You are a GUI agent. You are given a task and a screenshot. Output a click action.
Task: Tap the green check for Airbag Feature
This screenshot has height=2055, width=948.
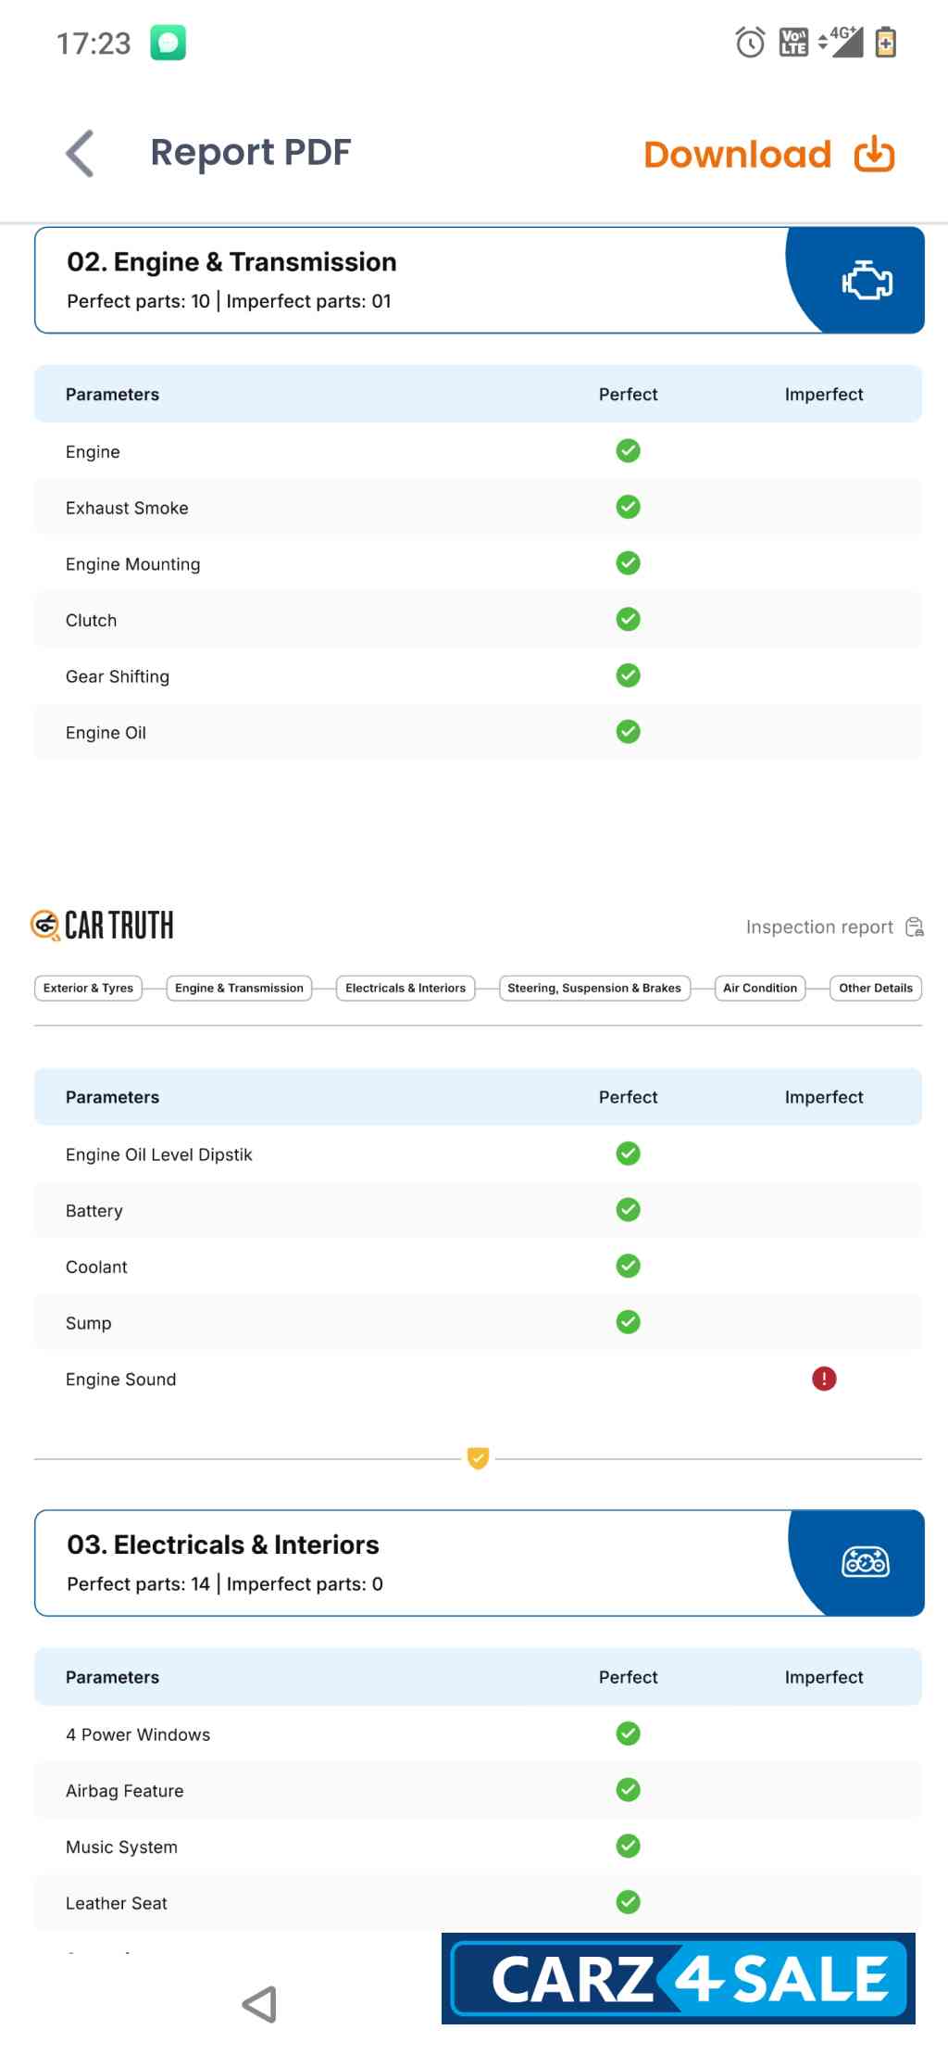[x=628, y=1790]
